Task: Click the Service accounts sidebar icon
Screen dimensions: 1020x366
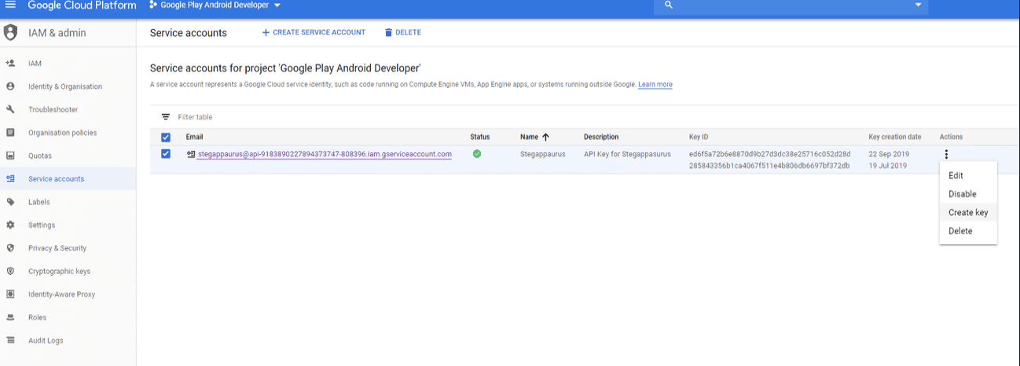Action: click(10, 178)
